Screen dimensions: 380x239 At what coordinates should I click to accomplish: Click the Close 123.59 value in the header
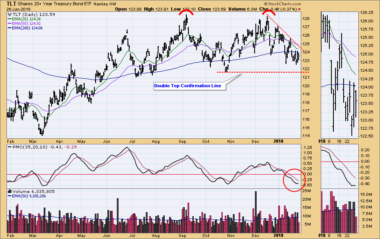[212, 9]
